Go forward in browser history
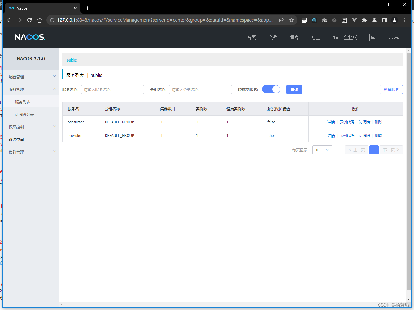The height and width of the screenshot is (310, 414). (x=19, y=20)
